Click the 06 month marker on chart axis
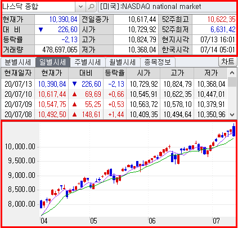The image size is (238, 228). click(152, 221)
